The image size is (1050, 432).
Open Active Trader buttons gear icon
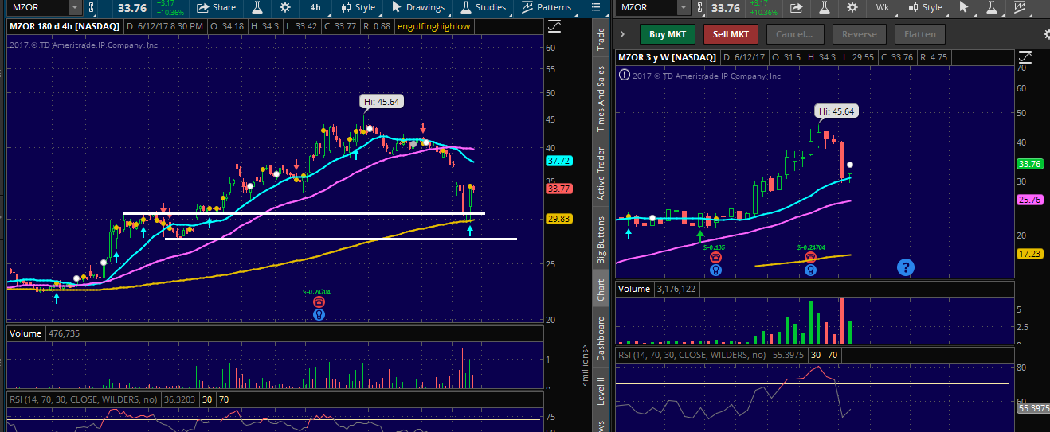point(1045,35)
